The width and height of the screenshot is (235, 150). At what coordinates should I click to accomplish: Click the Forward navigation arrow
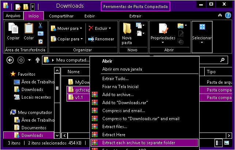(x=21, y=60)
